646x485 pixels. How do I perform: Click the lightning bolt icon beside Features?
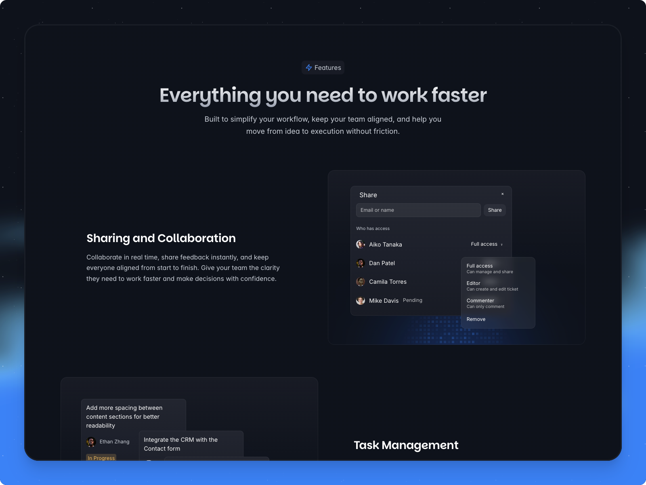tap(309, 67)
